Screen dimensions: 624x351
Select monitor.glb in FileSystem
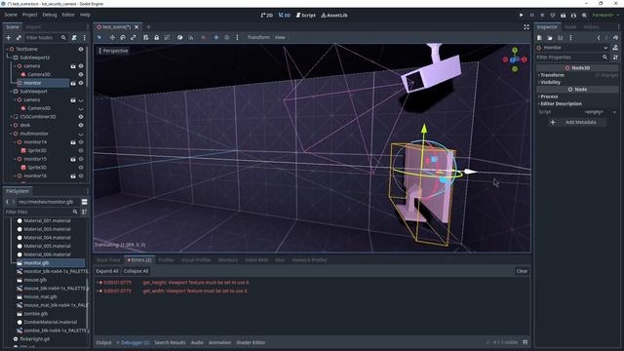pos(50,263)
